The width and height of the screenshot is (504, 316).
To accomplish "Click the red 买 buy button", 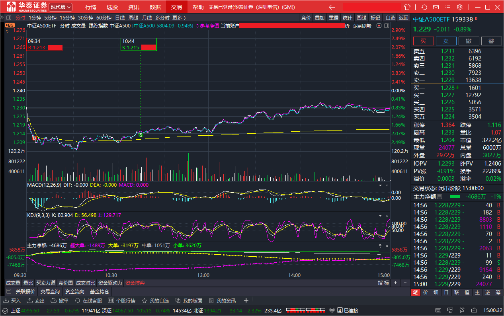I will [x=423, y=41].
